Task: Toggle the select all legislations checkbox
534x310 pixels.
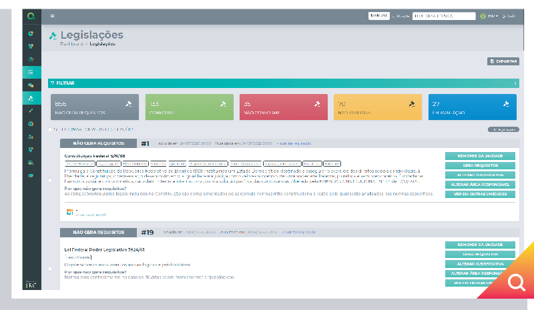Action: 50,129
